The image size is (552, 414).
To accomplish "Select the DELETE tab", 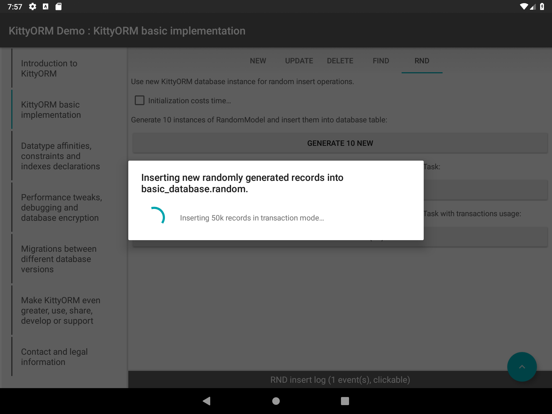I will [340, 61].
